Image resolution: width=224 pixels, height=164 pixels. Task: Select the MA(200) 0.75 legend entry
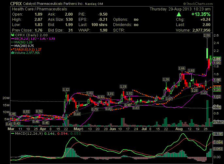click(x=24, y=45)
